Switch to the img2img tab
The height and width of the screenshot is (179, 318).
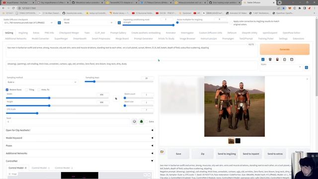pos(23,33)
